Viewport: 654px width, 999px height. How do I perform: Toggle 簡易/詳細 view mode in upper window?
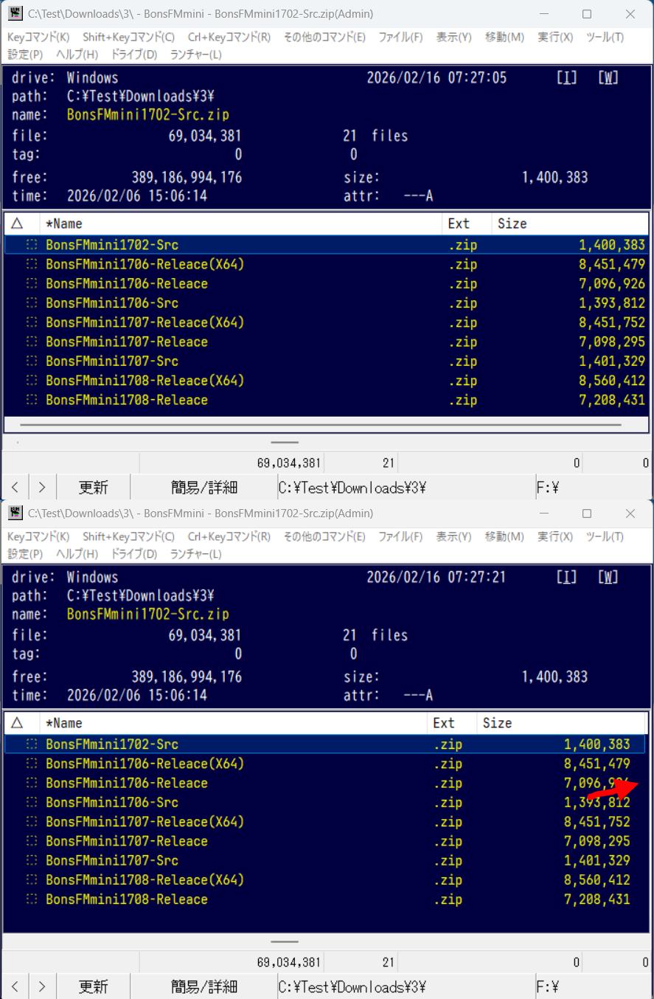coord(203,488)
